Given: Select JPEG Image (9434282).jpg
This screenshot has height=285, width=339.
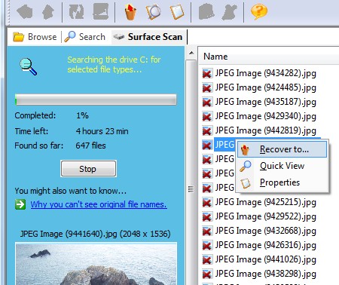Looking at the screenshot, I should (x=266, y=73).
